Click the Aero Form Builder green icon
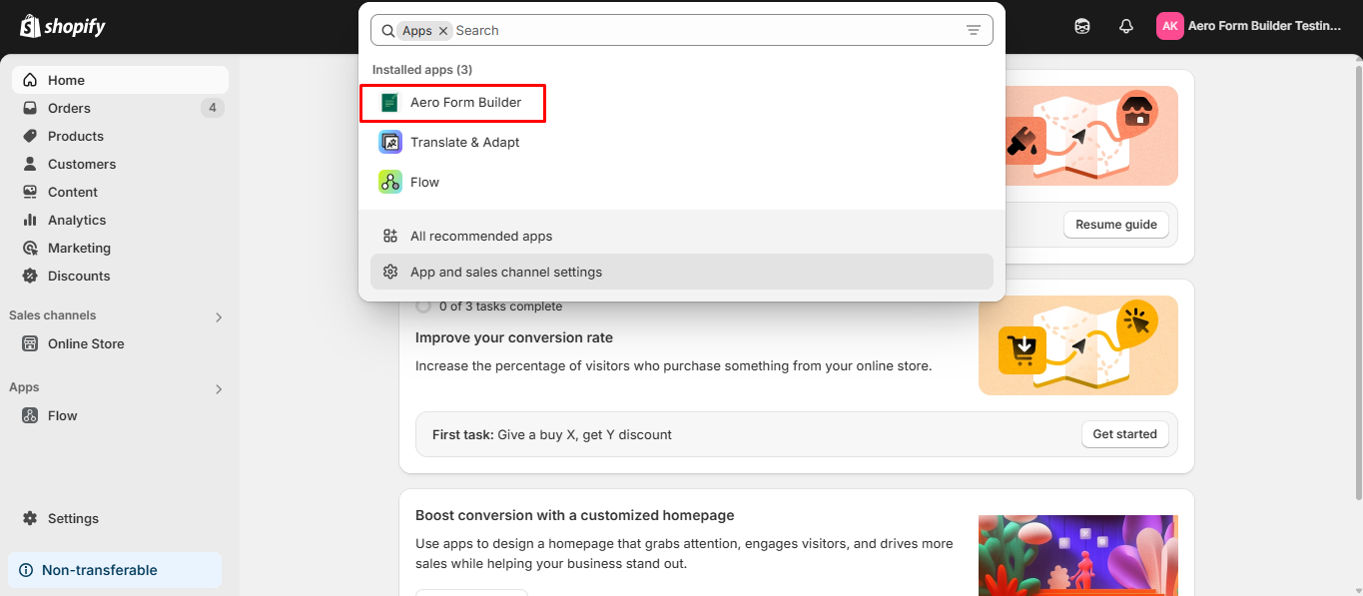 390,102
